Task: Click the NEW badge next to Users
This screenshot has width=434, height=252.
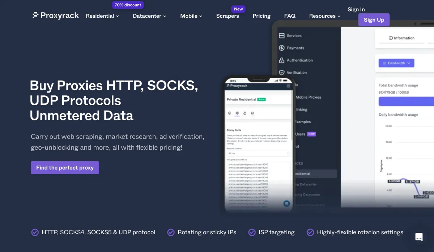Action: 312,134
